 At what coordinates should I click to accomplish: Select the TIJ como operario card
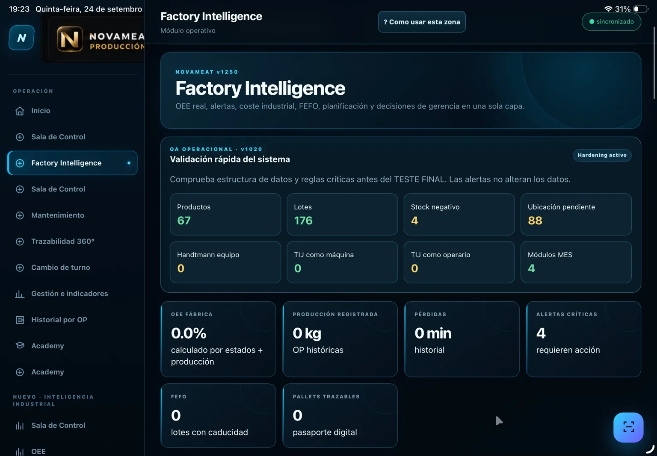[459, 262]
